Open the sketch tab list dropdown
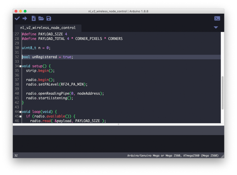Screen dimensions: 237x175 [216, 27]
